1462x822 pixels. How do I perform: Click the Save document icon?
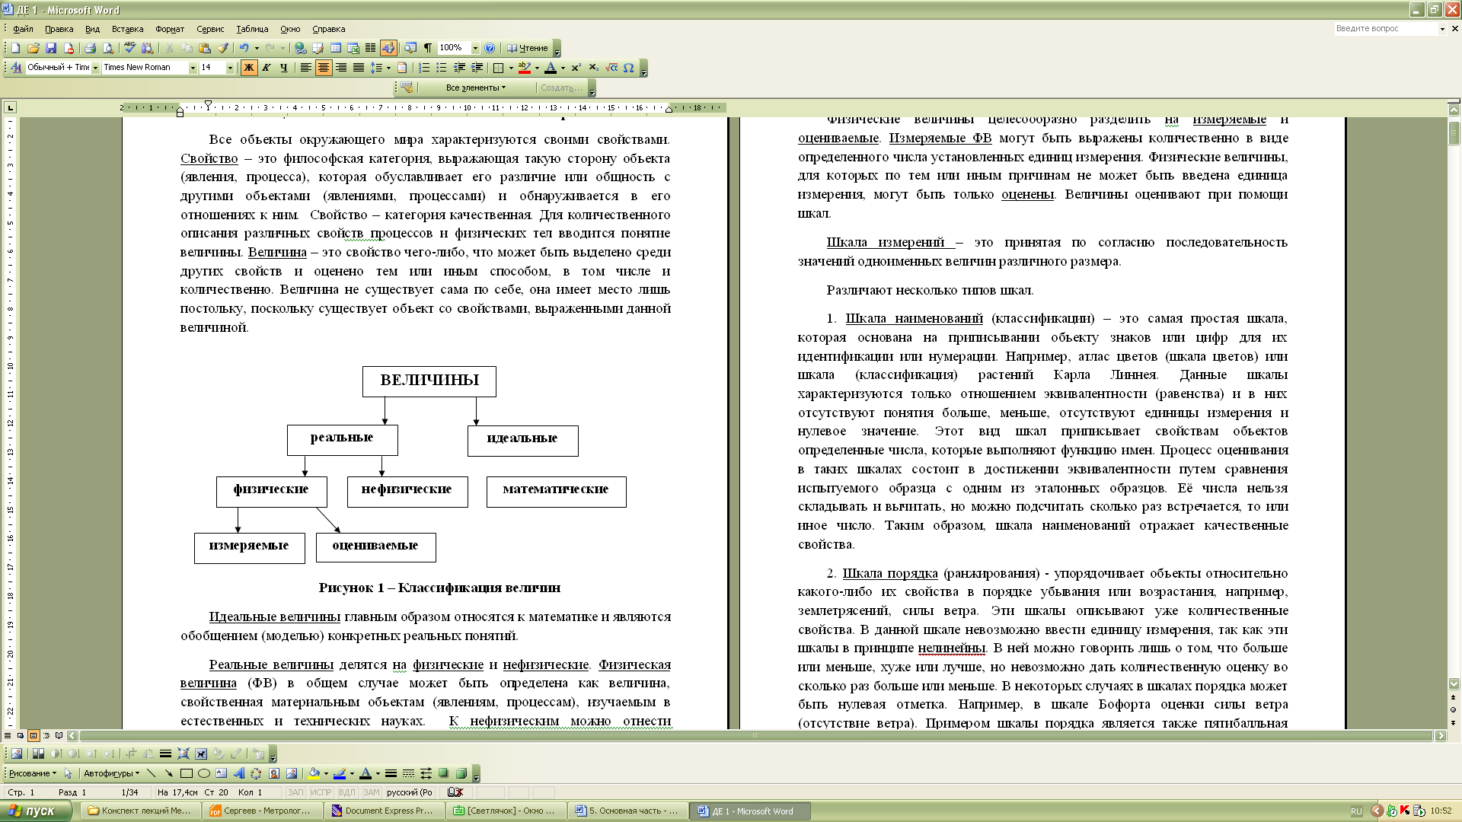coord(51,48)
